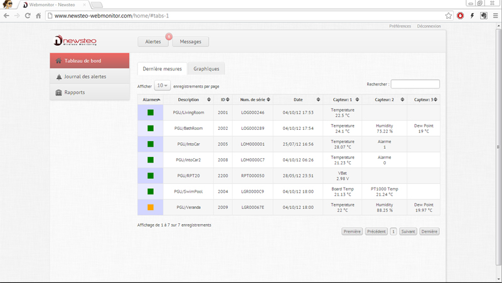This screenshot has height=283, width=502.
Task: Focus the Rechercher search field
Action: coord(415,84)
